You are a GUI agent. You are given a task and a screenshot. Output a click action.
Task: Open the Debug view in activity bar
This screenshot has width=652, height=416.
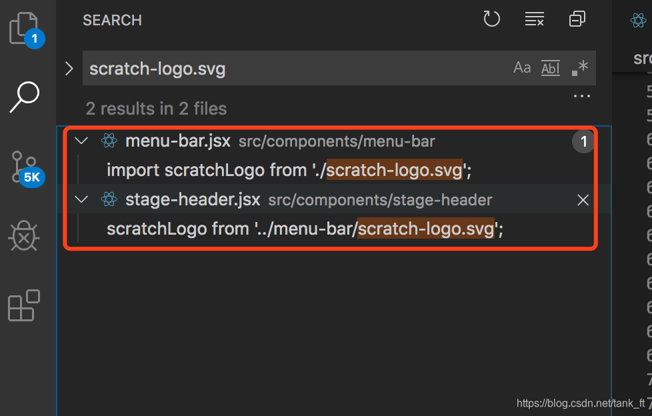[24, 236]
